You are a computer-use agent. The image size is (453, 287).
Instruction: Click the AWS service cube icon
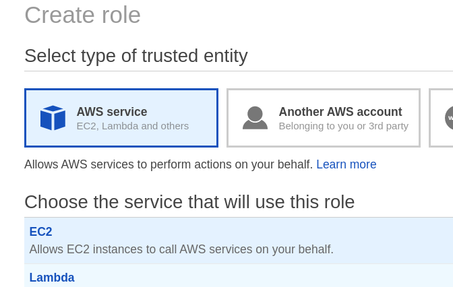pos(53,118)
